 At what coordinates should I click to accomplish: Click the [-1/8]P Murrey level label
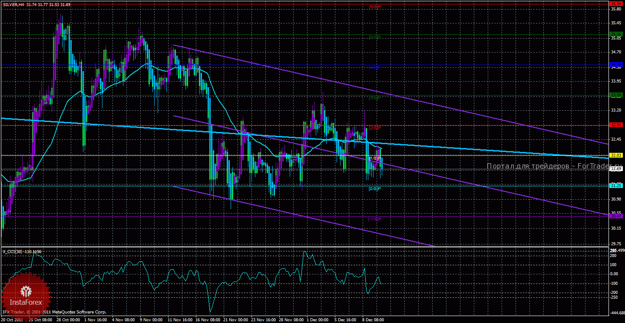(x=374, y=219)
